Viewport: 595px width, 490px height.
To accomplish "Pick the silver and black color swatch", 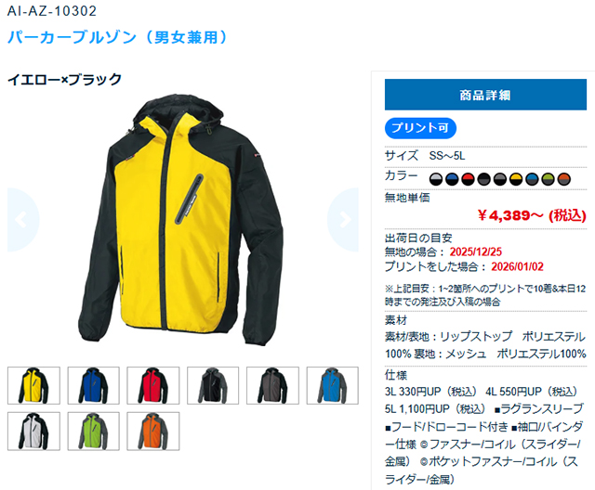I will click(x=436, y=179).
